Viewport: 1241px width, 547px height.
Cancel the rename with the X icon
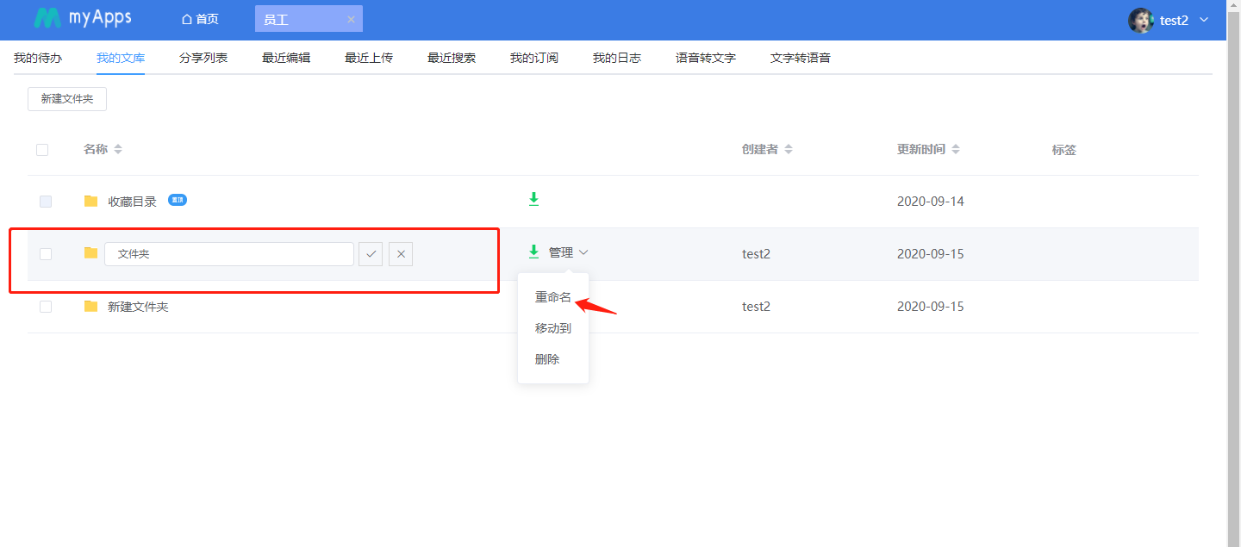[x=401, y=254]
